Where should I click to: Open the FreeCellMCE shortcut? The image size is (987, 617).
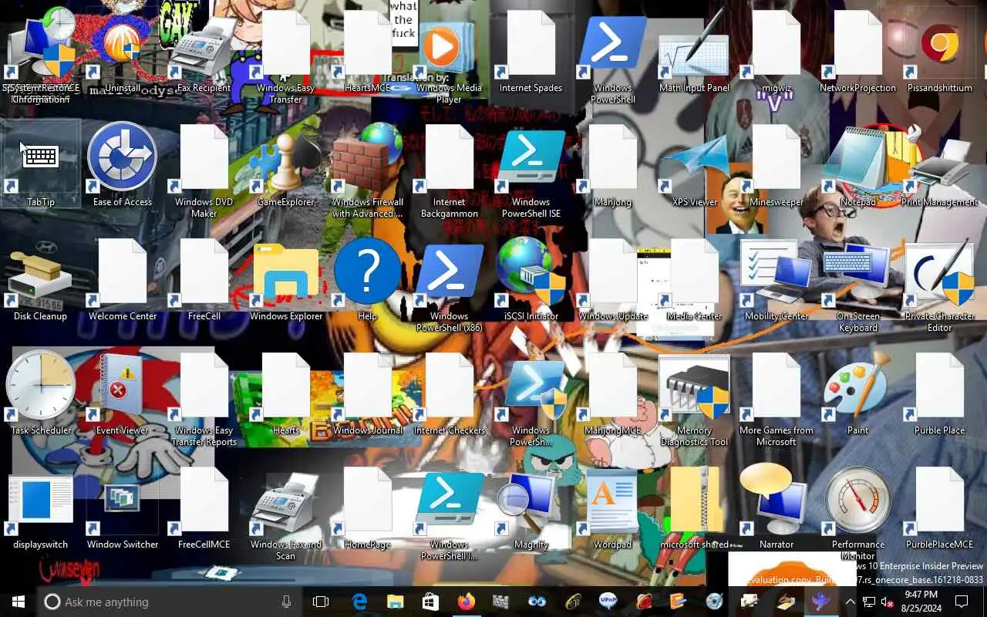[x=204, y=508]
